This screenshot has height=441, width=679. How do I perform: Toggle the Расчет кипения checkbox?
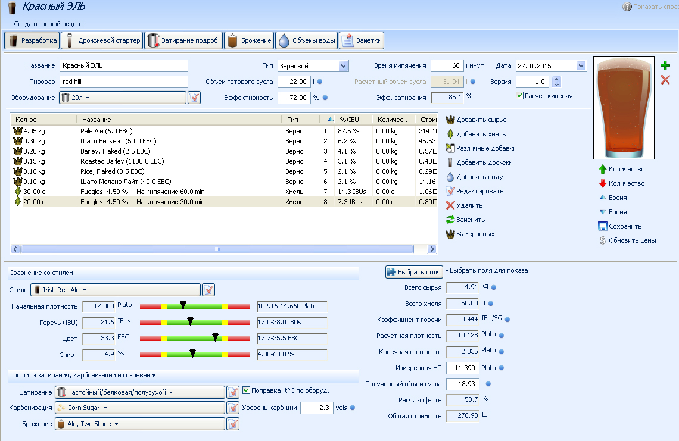pos(520,96)
